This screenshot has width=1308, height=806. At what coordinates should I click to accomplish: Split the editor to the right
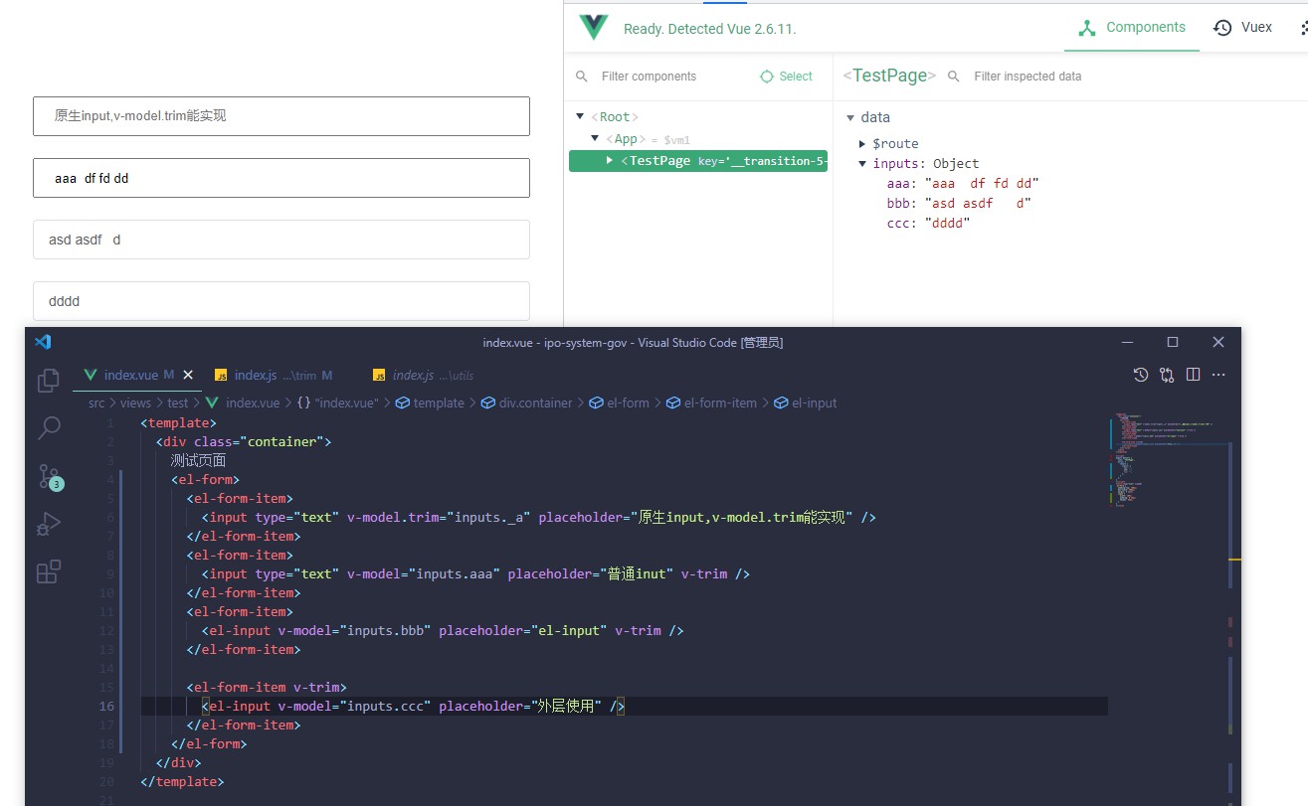(x=1193, y=375)
